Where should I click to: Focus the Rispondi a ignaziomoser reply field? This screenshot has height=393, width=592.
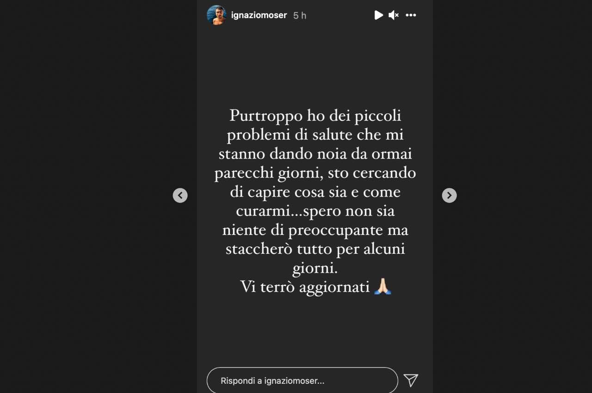pos(302,381)
